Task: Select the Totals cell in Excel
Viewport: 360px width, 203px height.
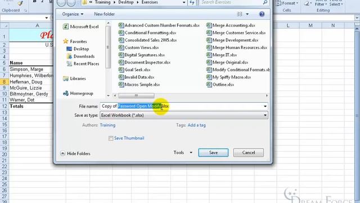Action: (31, 107)
